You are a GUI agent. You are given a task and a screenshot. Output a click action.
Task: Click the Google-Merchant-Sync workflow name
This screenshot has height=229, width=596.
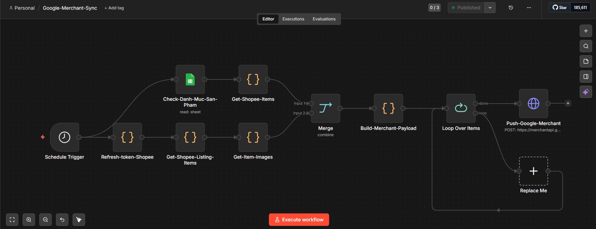coord(70,8)
